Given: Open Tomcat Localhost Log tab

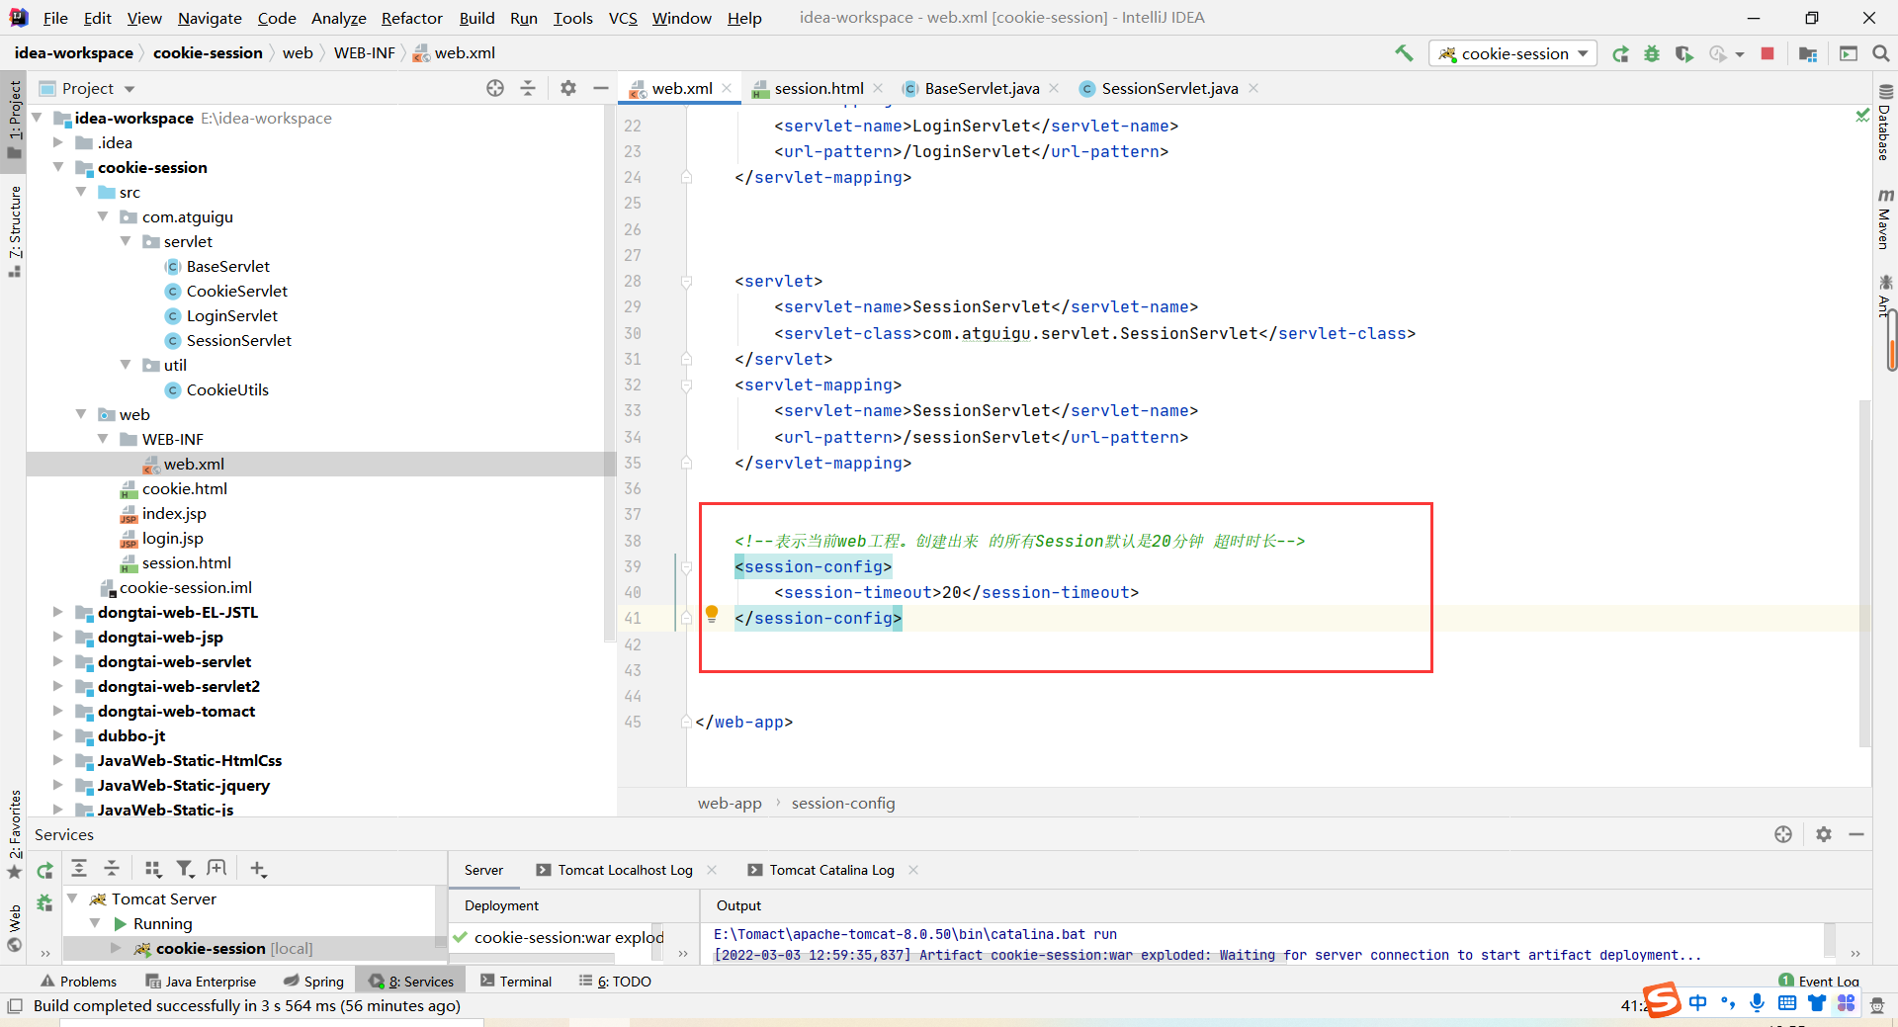Looking at the screenshot, I should [x=625, y=870].
